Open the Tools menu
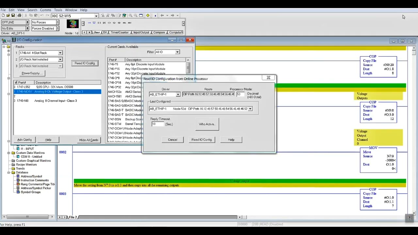The image size is (418, 235). coord(58,10)
